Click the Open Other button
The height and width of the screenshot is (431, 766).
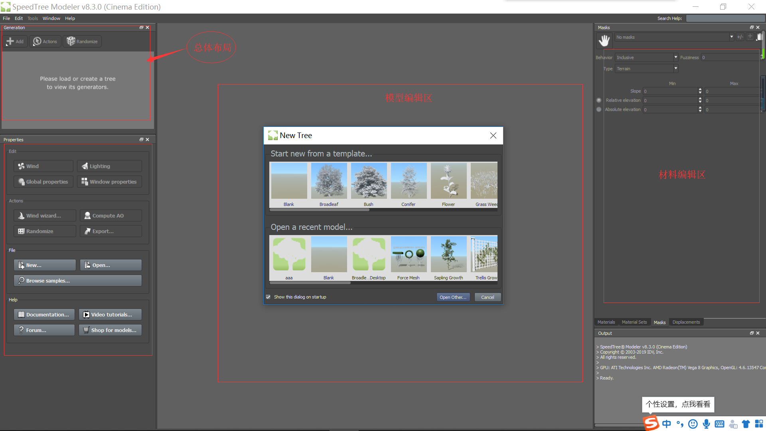(453, 297)
